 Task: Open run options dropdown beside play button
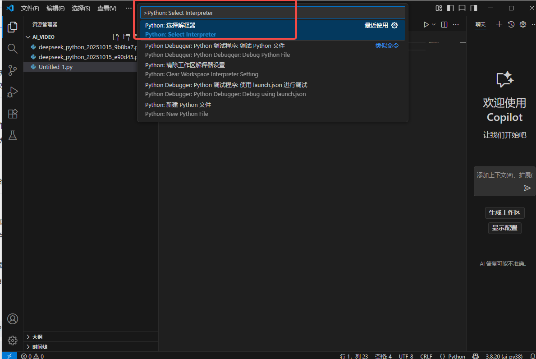point(434,25)
